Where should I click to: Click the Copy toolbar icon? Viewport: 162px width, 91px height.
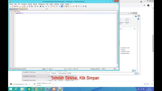point(30,6)
